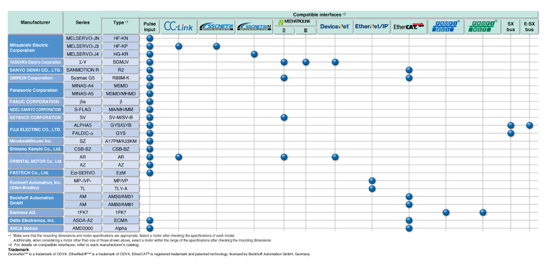
Task: Select the ORIENTAL MOTOR Co., Ltd. cell
Action: (35, 161)
